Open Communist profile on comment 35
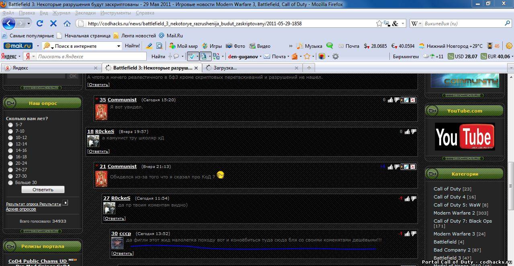This screenshot has height=266, width=514. tap(122, 100)
